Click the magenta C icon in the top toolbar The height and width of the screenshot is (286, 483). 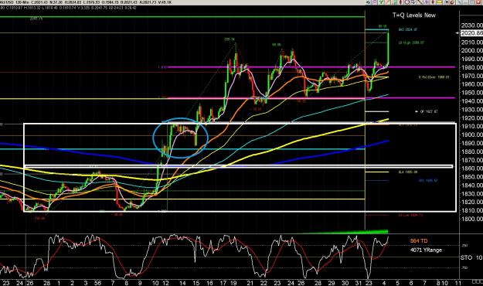[x=407, y=2]
